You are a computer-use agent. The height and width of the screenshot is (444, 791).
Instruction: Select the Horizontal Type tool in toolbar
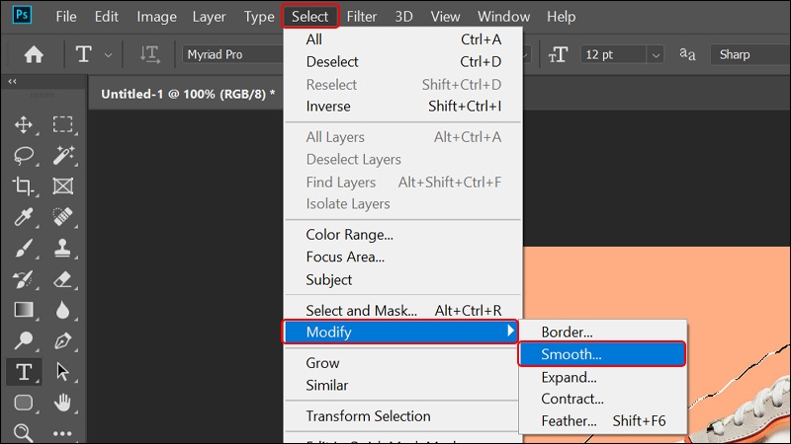24,372
